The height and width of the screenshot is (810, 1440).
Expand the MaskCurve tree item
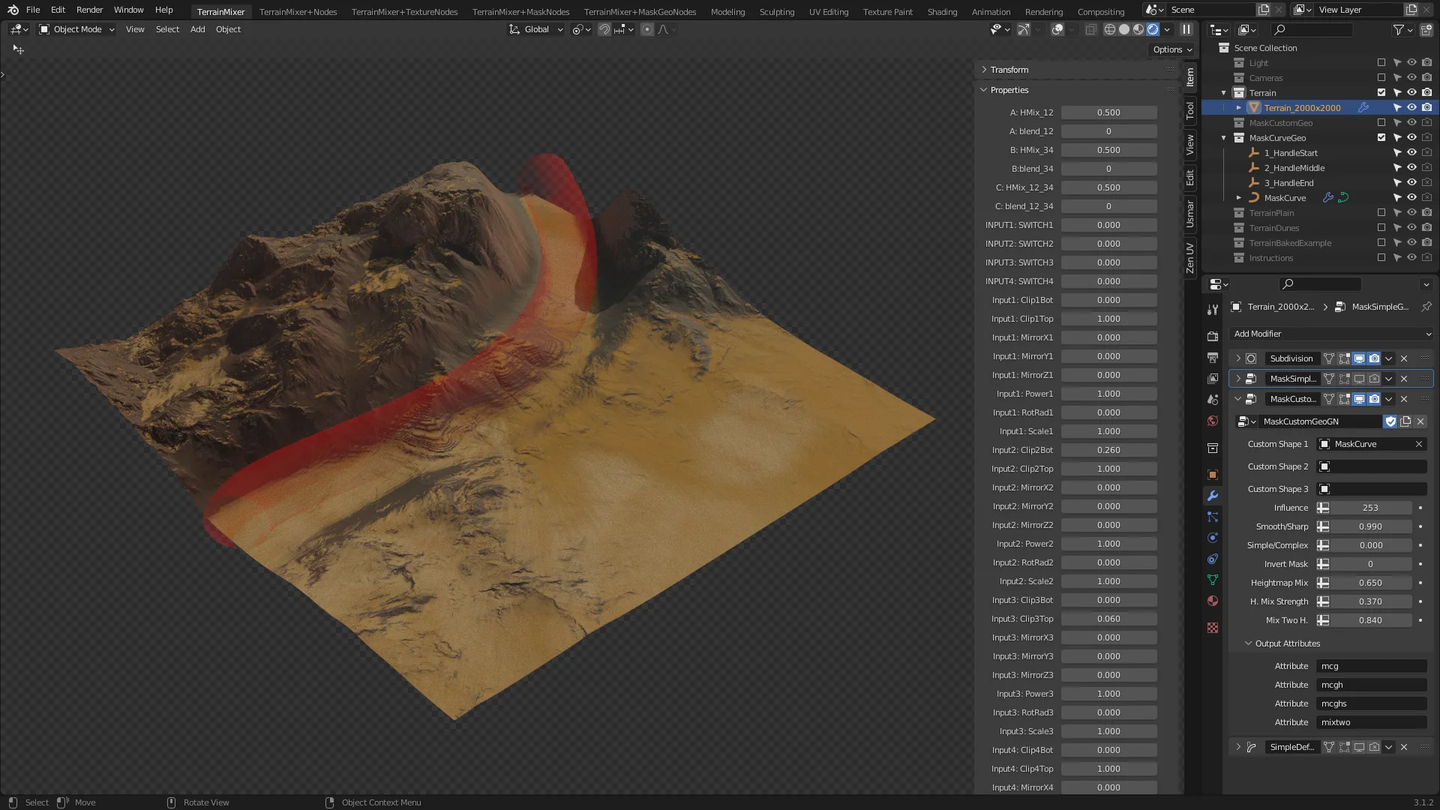pyautogui.click(x=1239, y=198)
